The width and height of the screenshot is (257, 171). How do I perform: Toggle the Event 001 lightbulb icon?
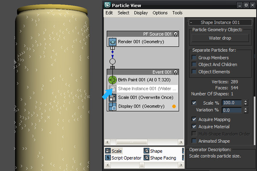pyautogui.click(x=176, y=72)
